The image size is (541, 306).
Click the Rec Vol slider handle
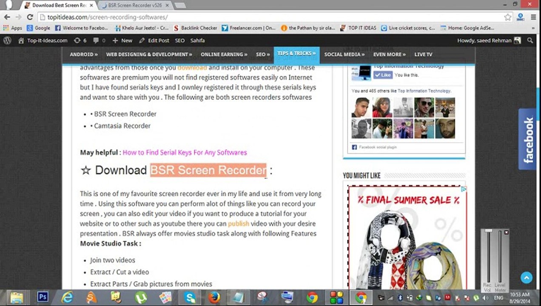click(489, 231)
